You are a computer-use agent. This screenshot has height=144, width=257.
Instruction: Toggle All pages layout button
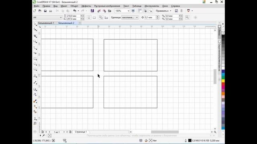[101, 17]
